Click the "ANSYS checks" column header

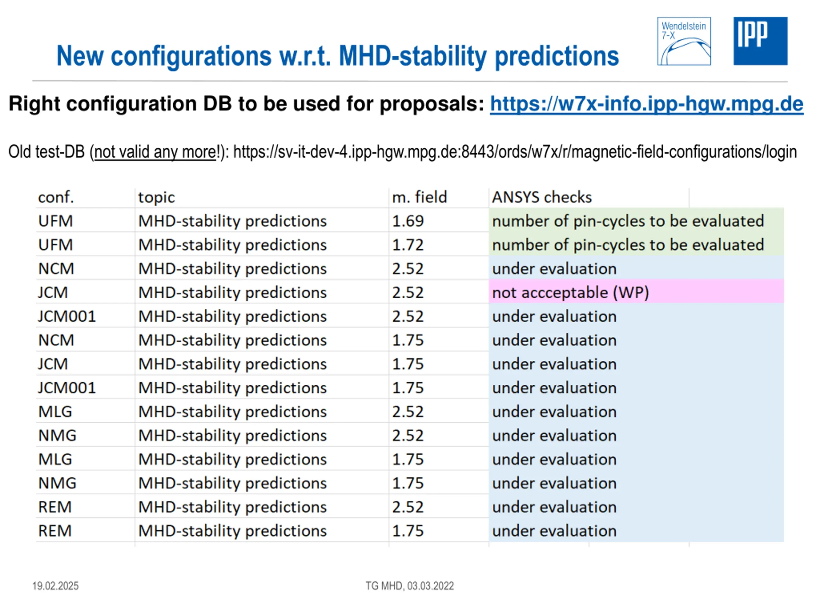(542, 197)
